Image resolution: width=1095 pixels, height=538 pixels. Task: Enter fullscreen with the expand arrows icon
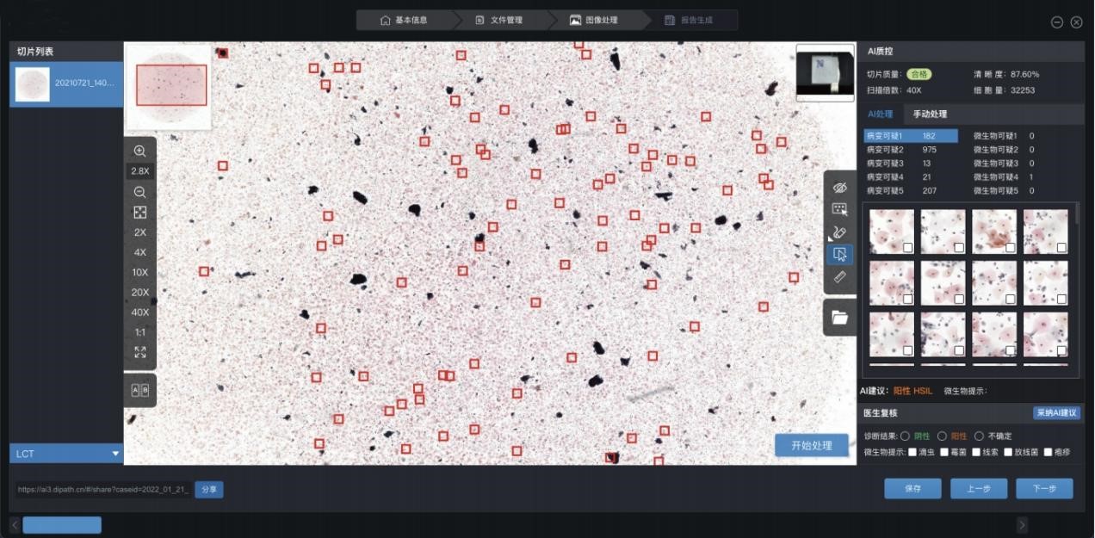click(x=140, y=352)
